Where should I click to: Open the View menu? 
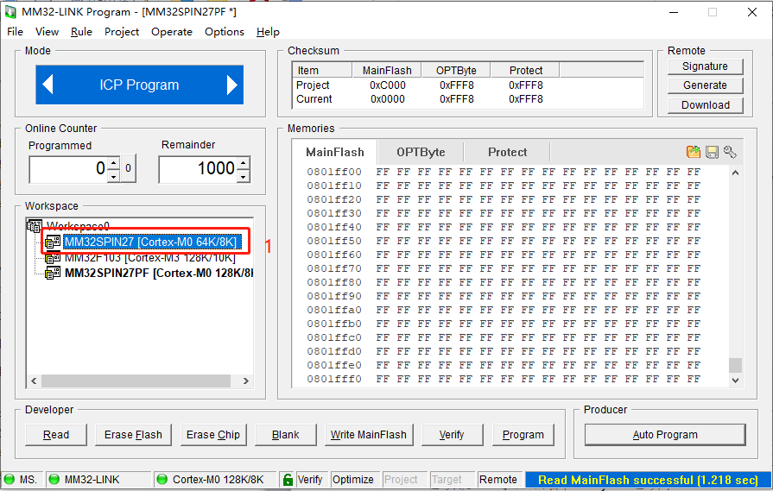47,32
